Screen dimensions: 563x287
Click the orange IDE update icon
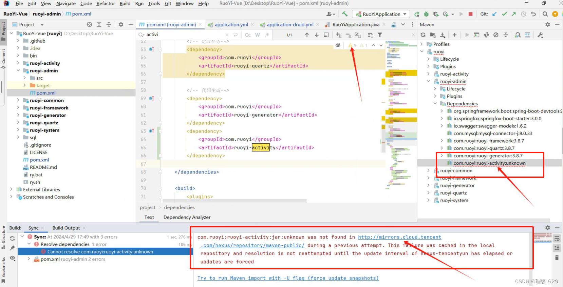(x=555, y=14)
